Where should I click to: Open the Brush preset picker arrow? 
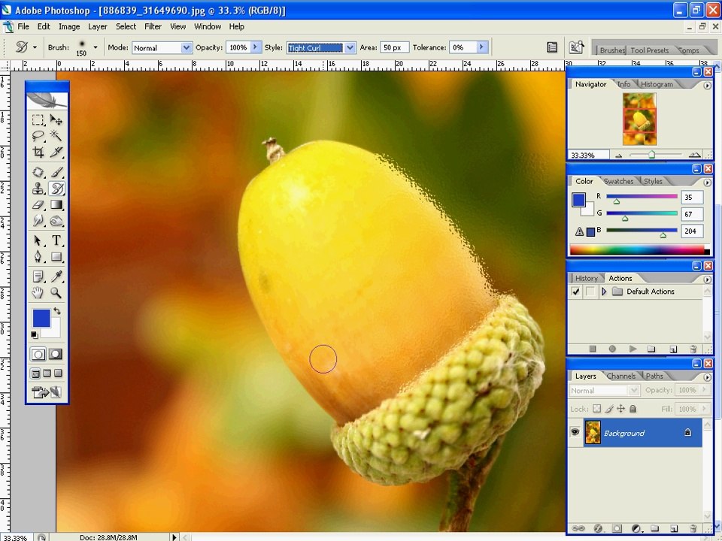96,47
